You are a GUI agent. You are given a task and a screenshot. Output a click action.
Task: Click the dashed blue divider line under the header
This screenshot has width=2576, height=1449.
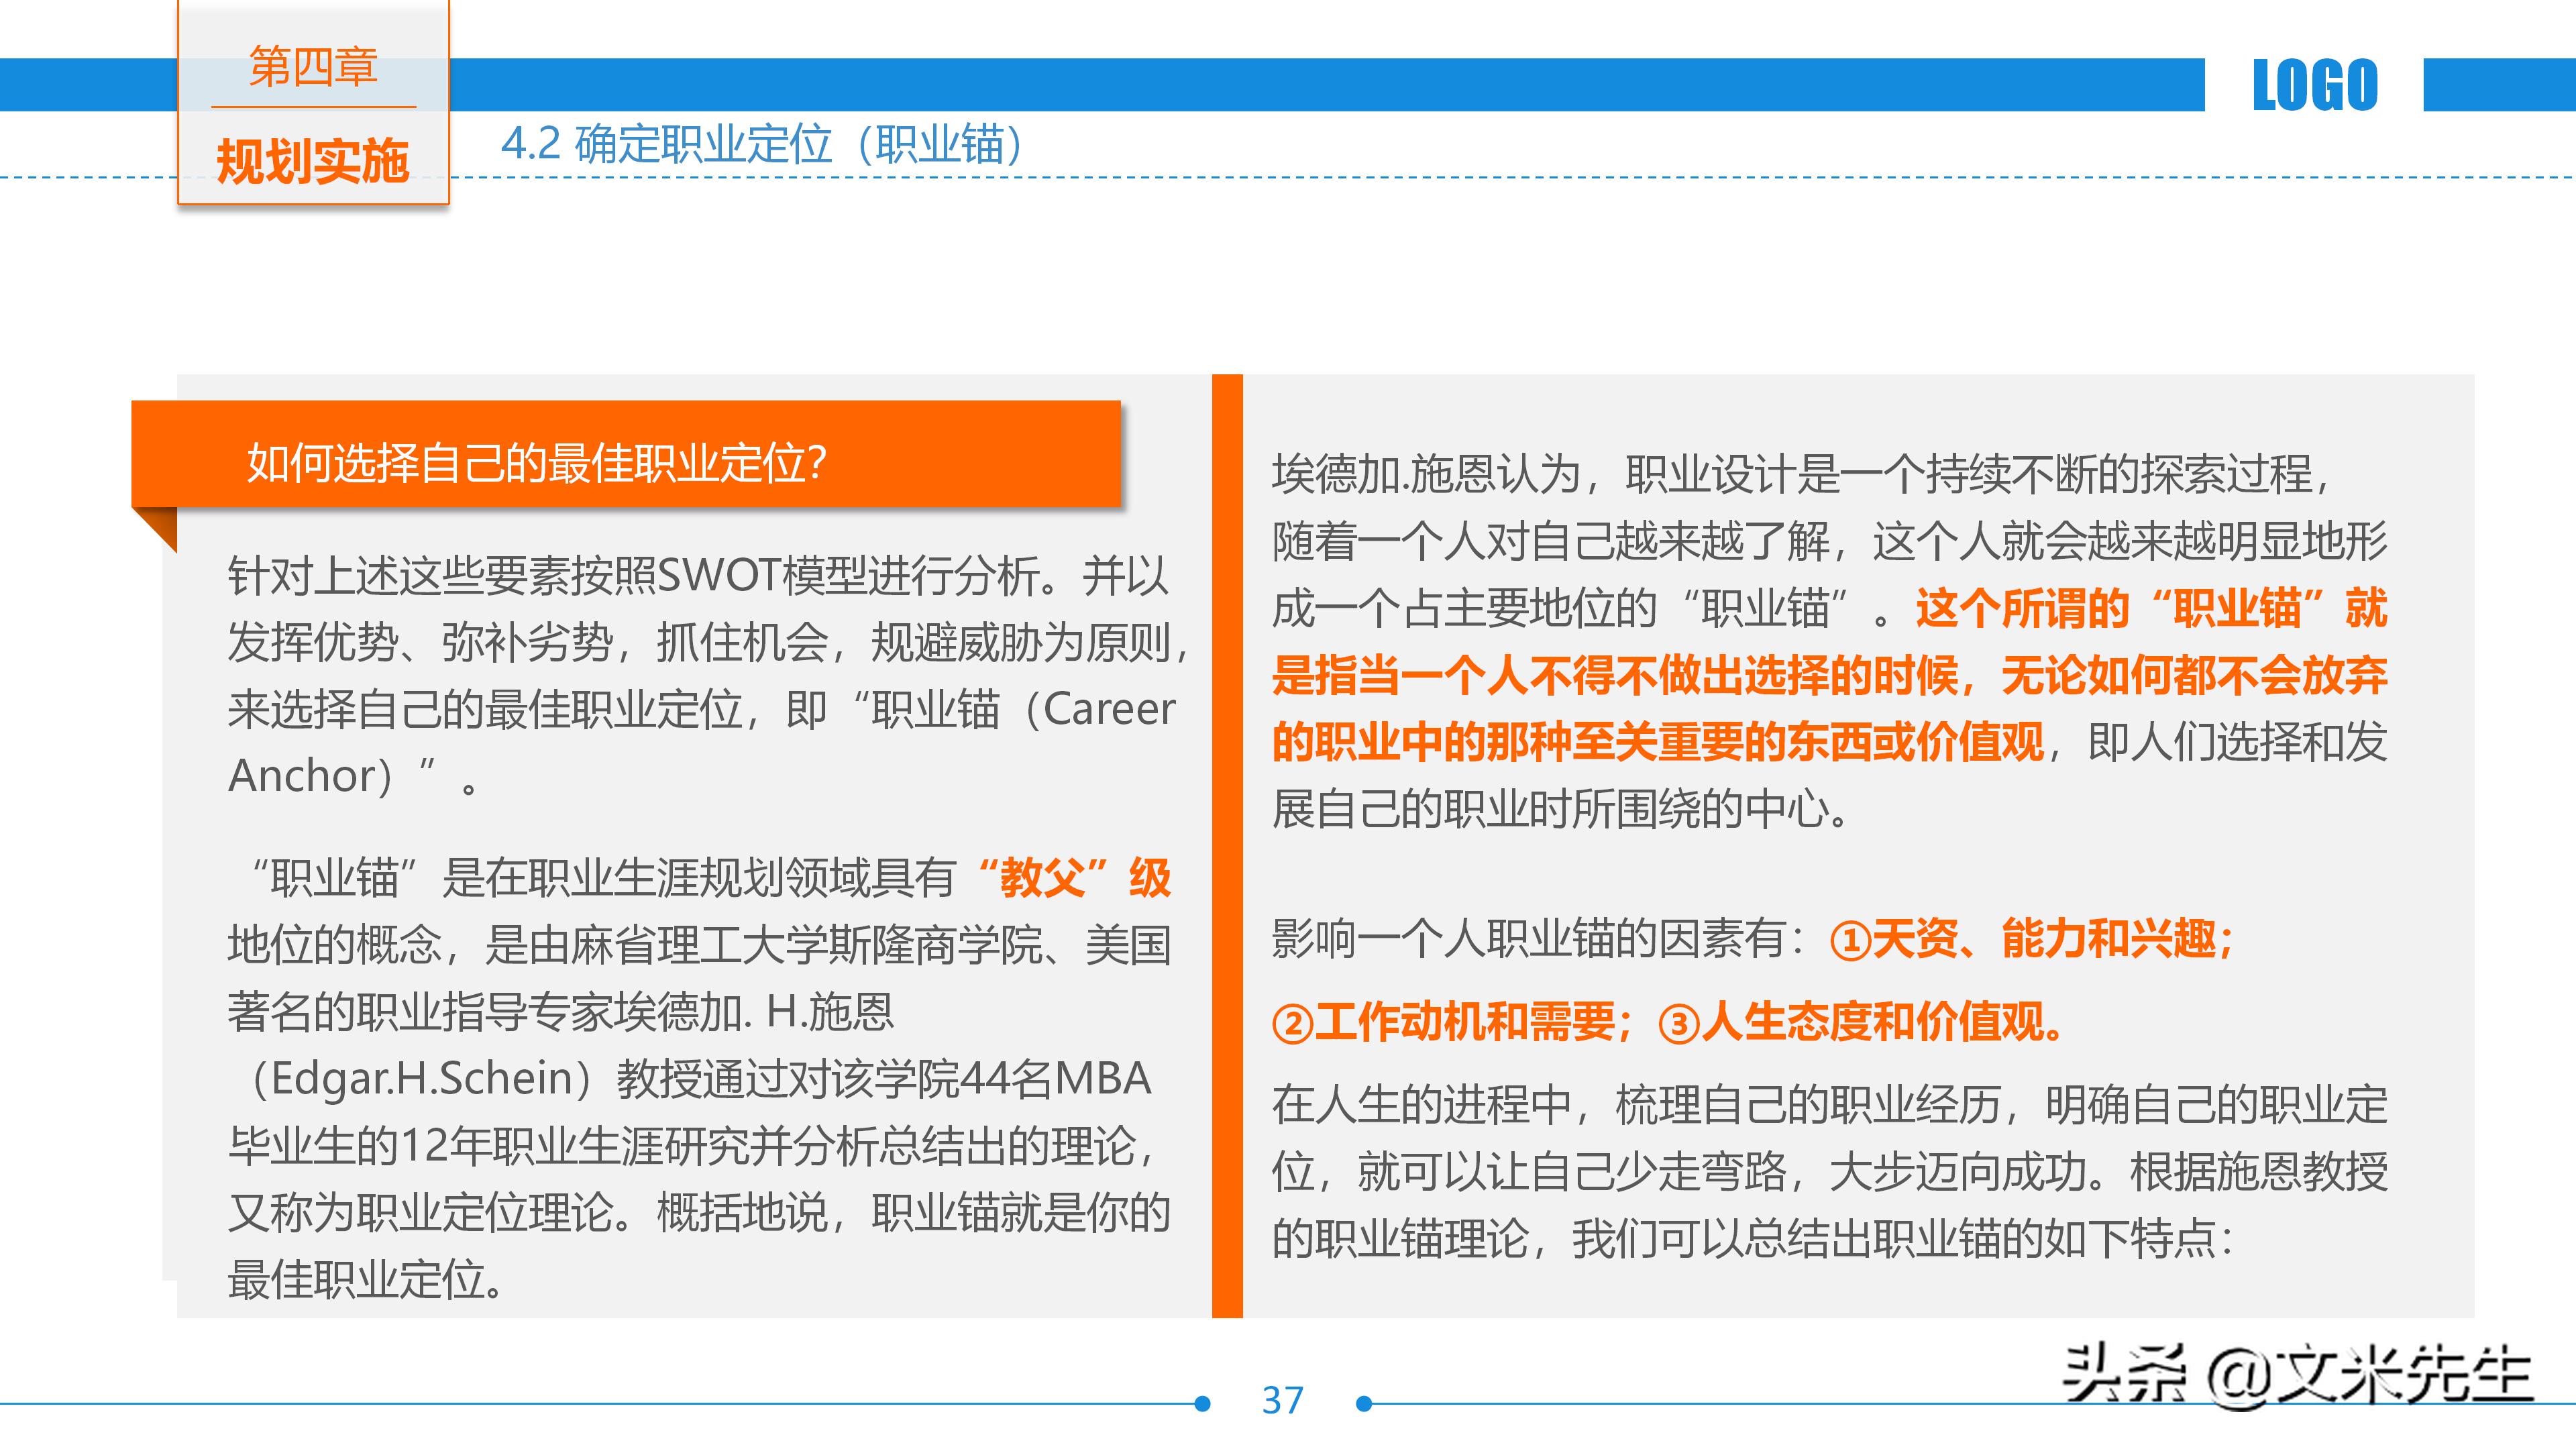point(1500,177)
